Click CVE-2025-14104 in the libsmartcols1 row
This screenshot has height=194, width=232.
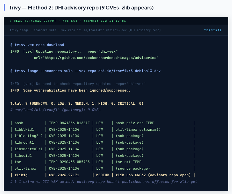tap(64, 149)
